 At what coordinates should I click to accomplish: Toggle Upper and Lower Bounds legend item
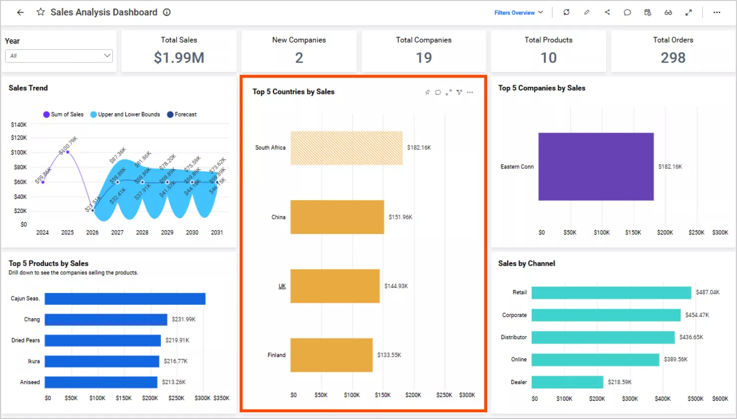pos(125,114)
